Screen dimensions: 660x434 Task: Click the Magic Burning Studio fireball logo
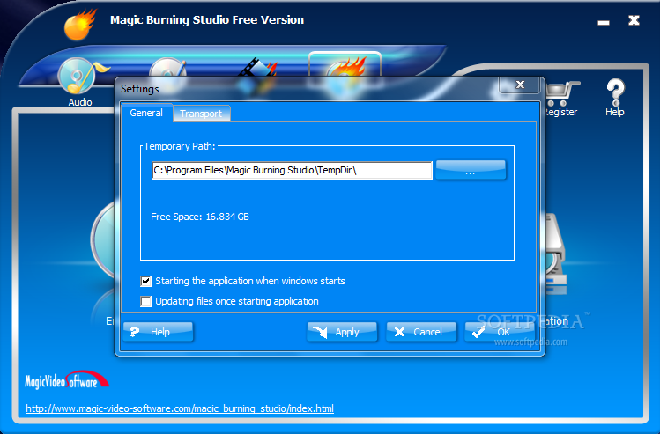[x=80, y=25]
